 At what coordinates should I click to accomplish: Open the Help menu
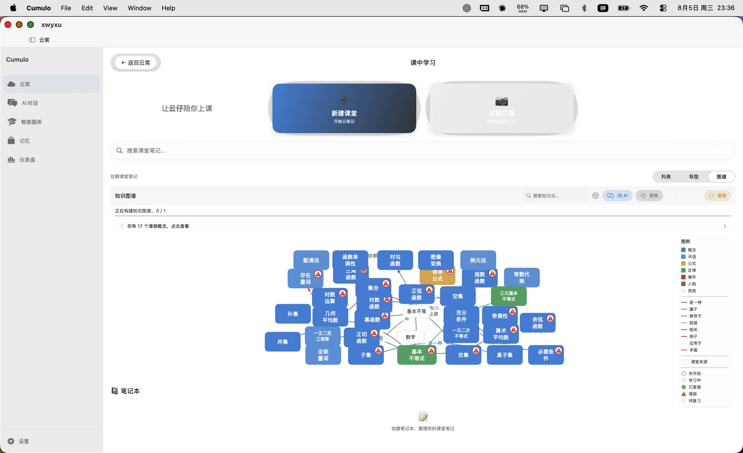[168, 8]
